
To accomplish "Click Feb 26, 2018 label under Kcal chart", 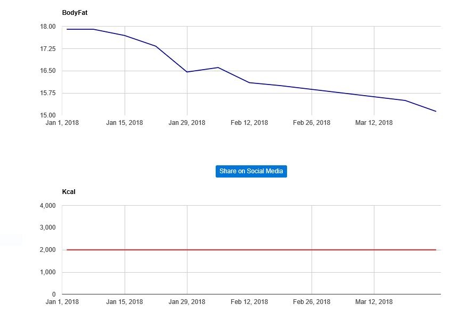I will coord(312,302).
